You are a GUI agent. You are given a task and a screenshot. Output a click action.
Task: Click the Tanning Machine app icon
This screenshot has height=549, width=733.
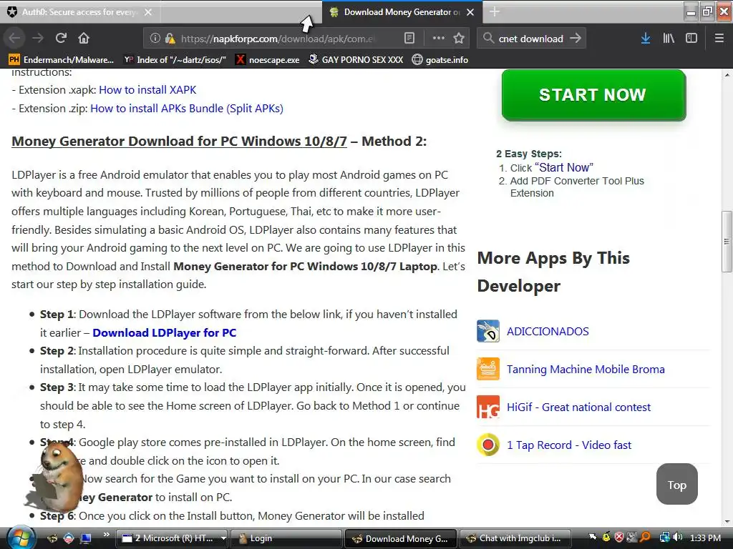(x=488, y=369)
